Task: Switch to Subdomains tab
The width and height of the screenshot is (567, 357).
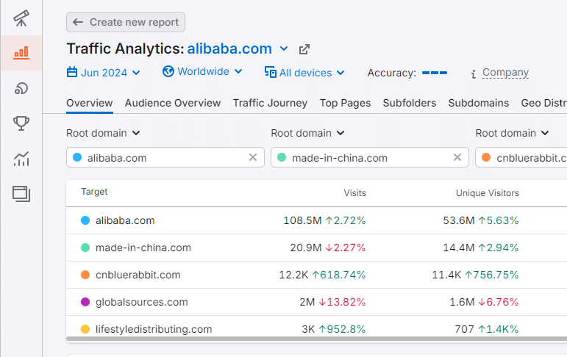Action: pyautogui.click(x=479, y=103)
